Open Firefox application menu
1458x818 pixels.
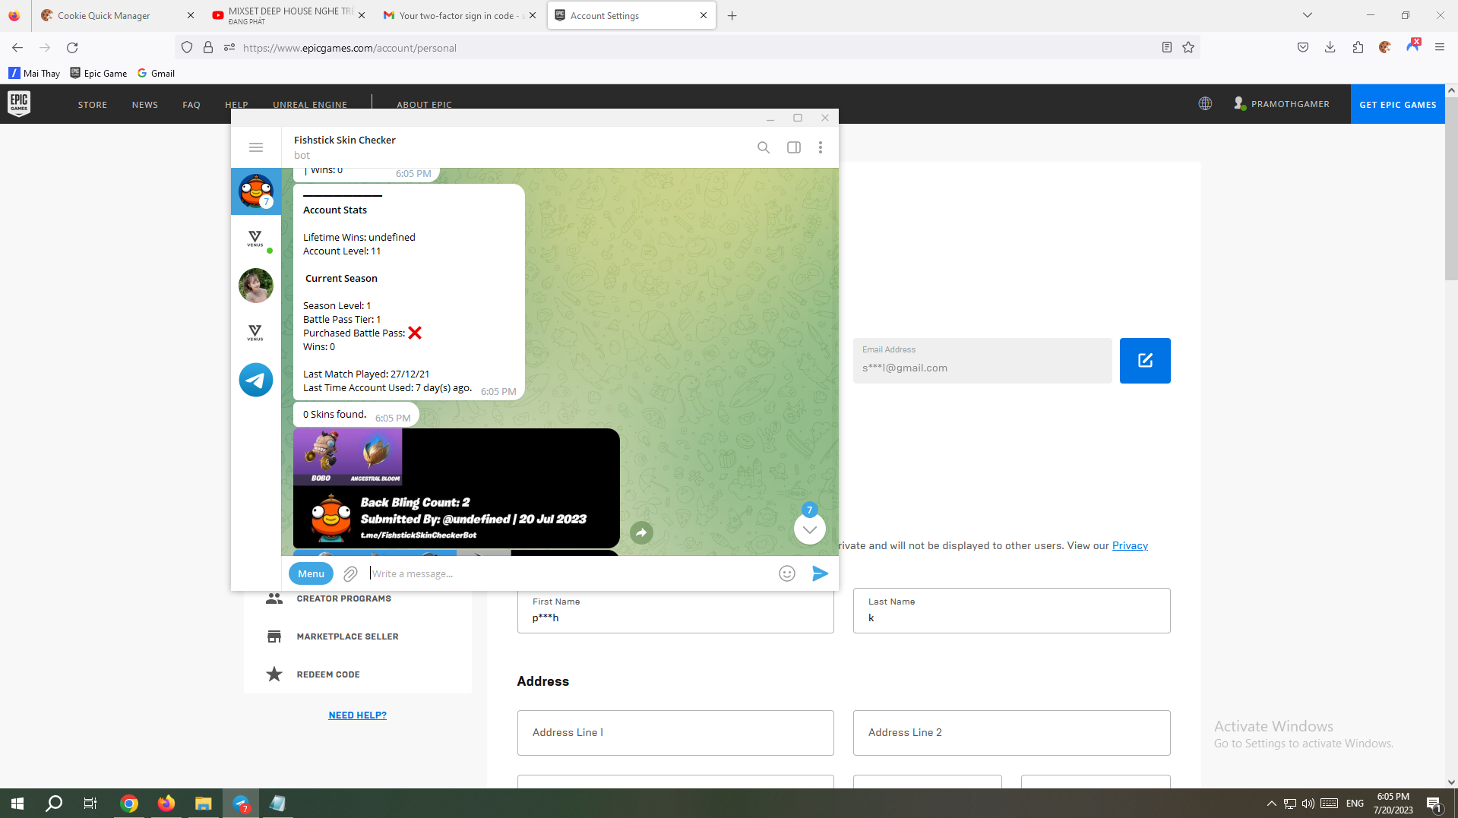tap(1440, 47)
